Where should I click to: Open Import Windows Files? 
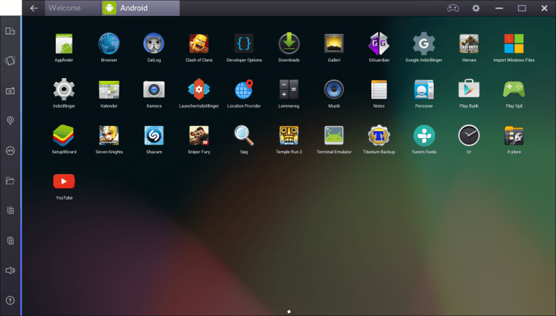click(514, 43)
